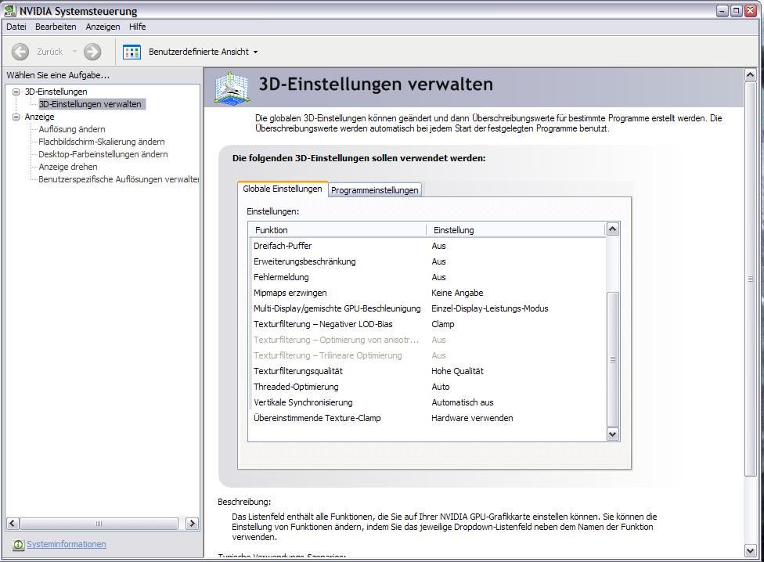Click the Clamp setting value
The height and width of the screenshot is (562, 764).
coord(442,324)
